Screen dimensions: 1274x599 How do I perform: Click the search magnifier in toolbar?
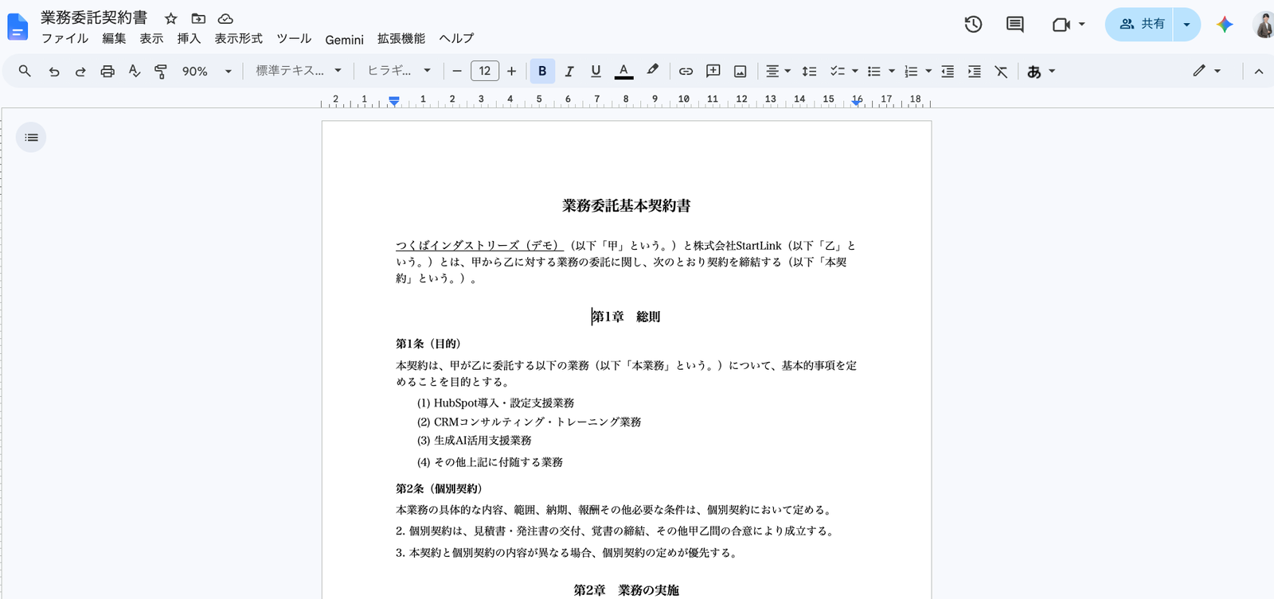(x=25, y=71)
